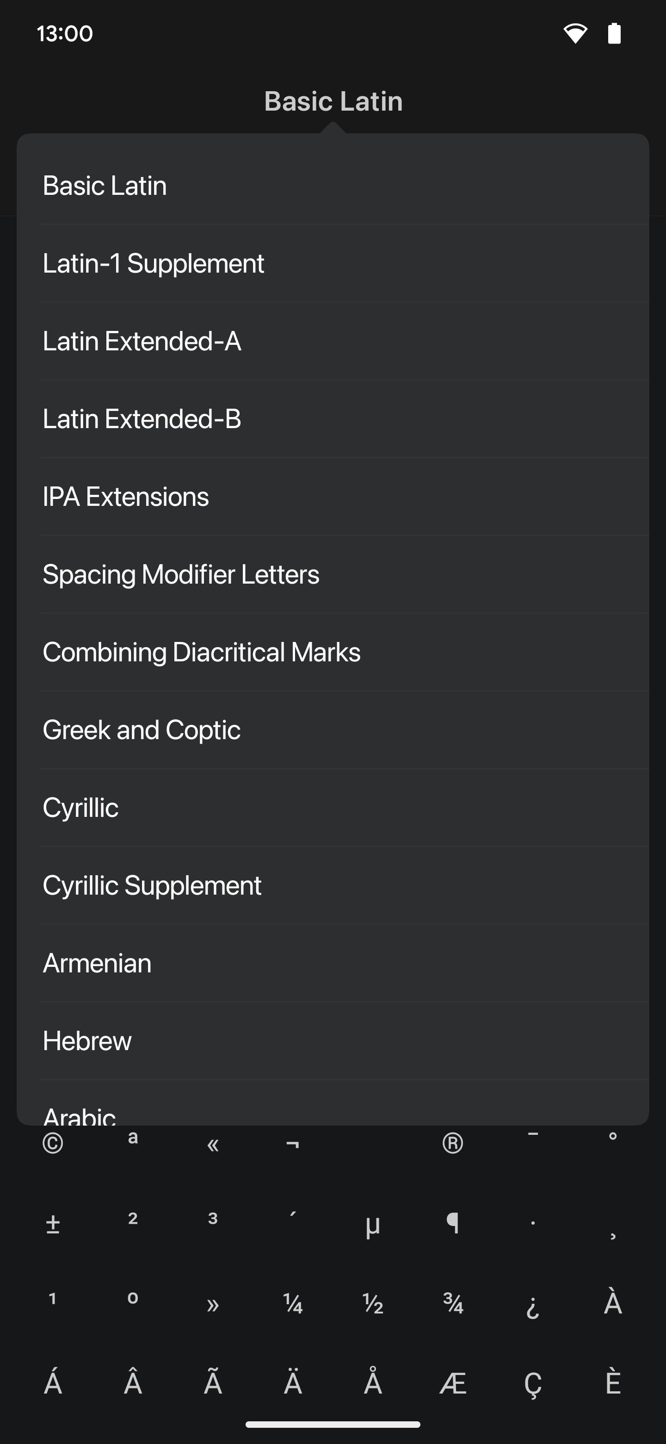Open the Basic Latin title dropdown

point(333,101)
